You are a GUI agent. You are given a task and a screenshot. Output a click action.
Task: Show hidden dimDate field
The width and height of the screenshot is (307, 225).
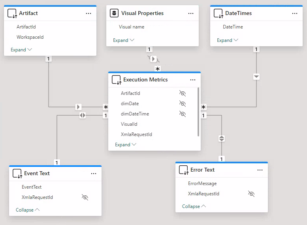coord(182,104)
